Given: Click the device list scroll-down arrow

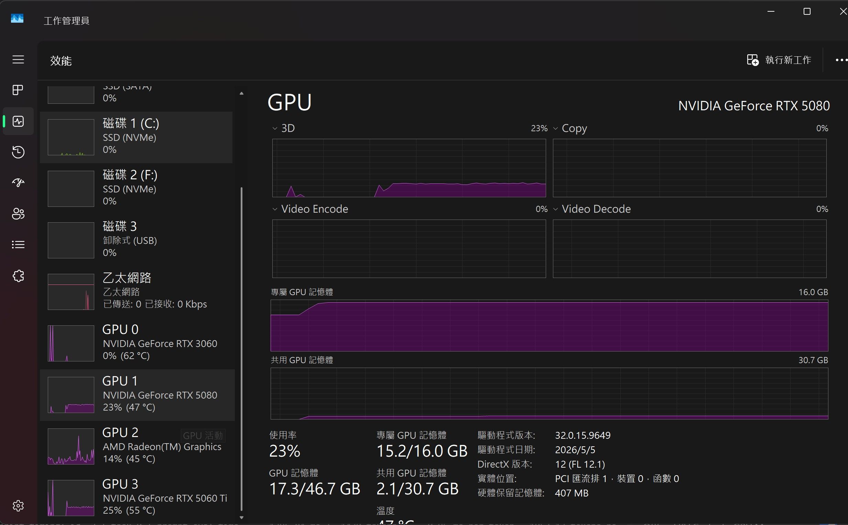Looking at the screenshot, I should coord(241,518).
